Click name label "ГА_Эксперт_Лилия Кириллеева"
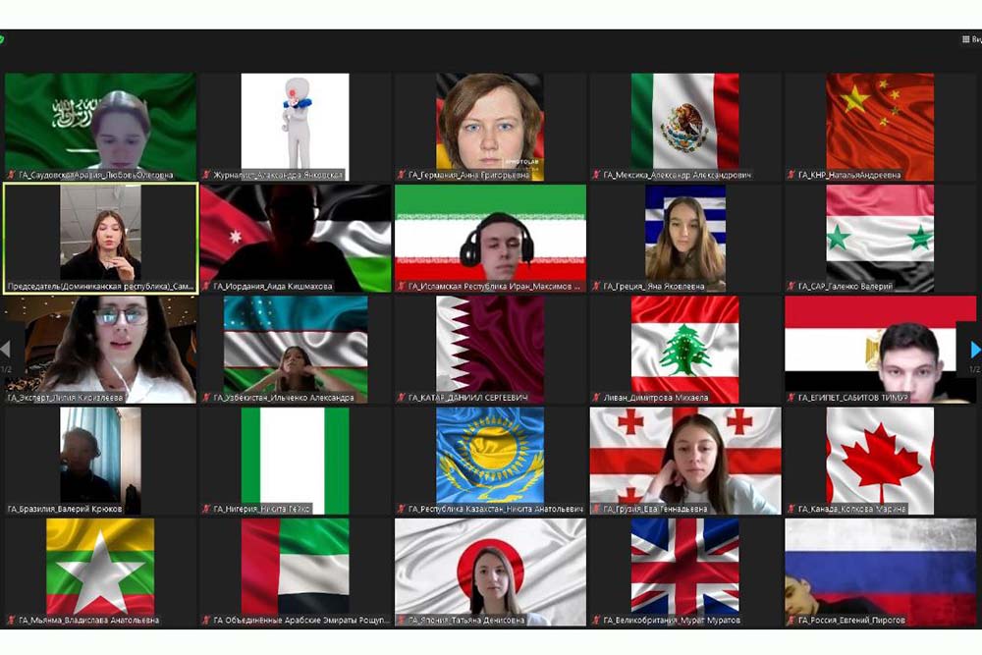Image resolution: width=982 pixels, height=655 pixels. 65,398
